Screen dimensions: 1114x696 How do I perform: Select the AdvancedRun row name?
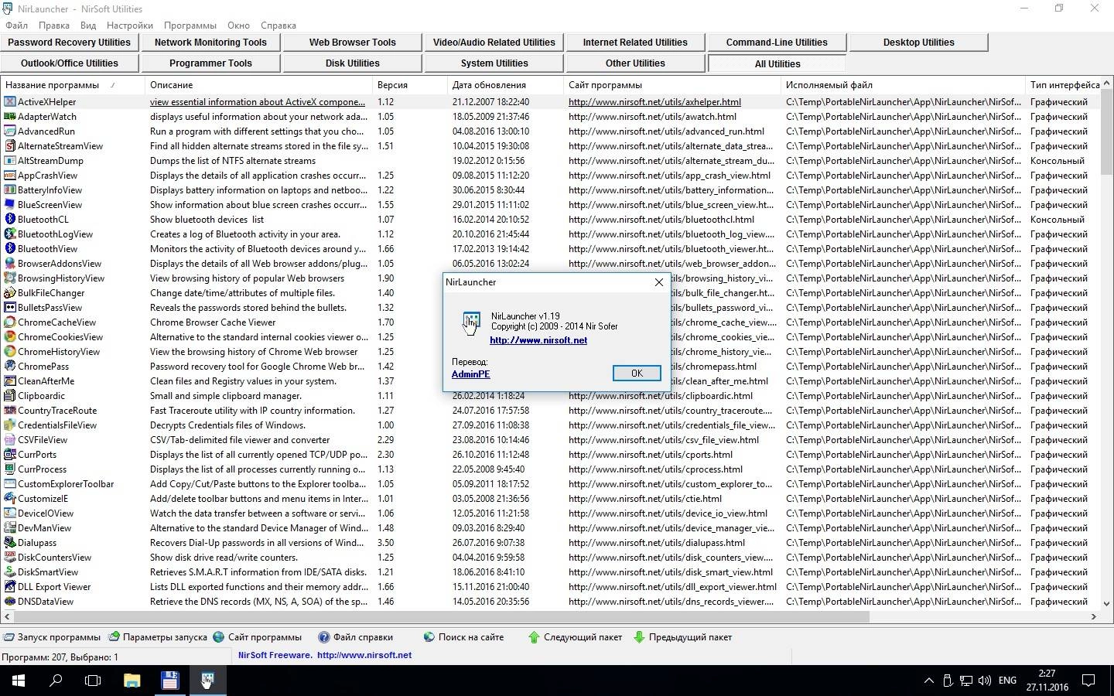pos(46,131)
